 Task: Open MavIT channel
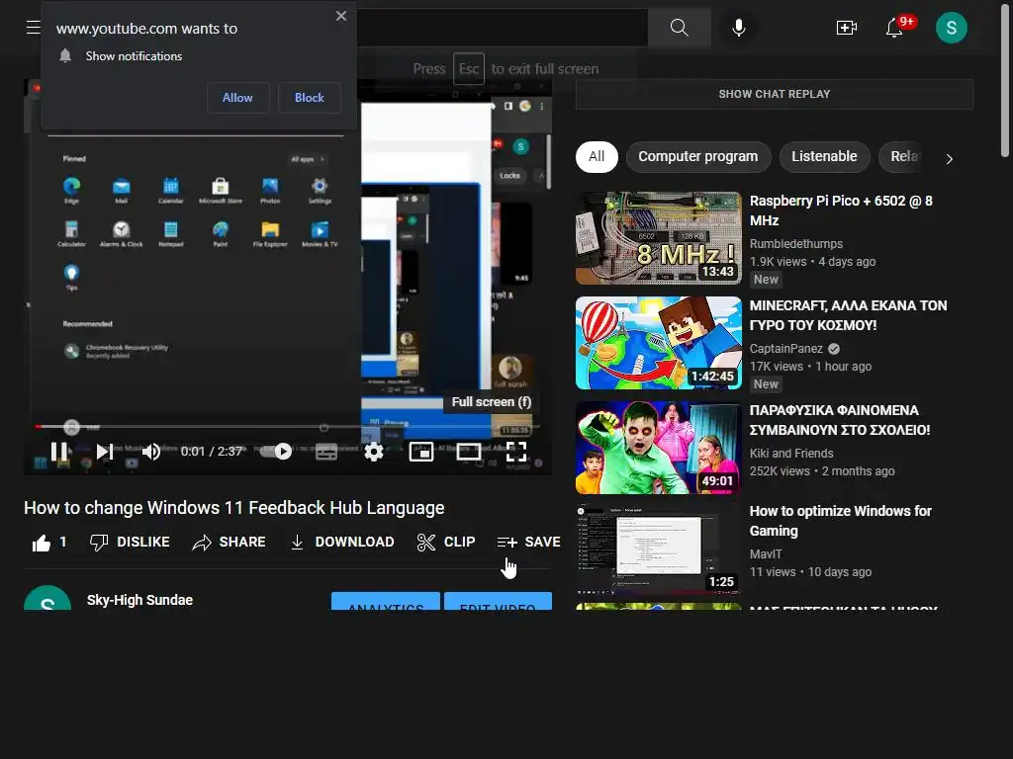point(766,553)
